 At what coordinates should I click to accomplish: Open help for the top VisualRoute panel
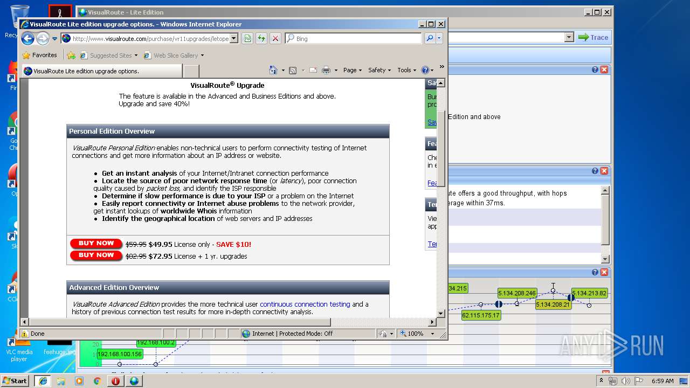pyautogui.click(x=595, y=70)
